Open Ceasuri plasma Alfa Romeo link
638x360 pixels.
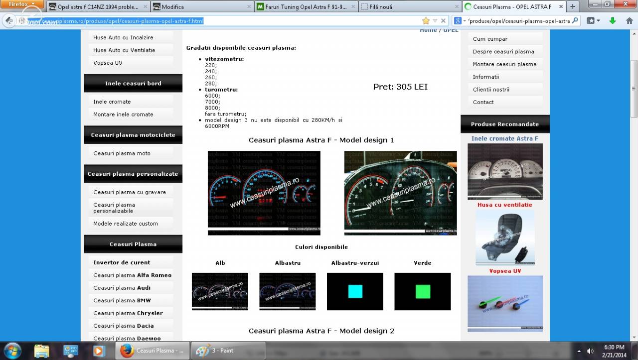[x=132, y=275]
